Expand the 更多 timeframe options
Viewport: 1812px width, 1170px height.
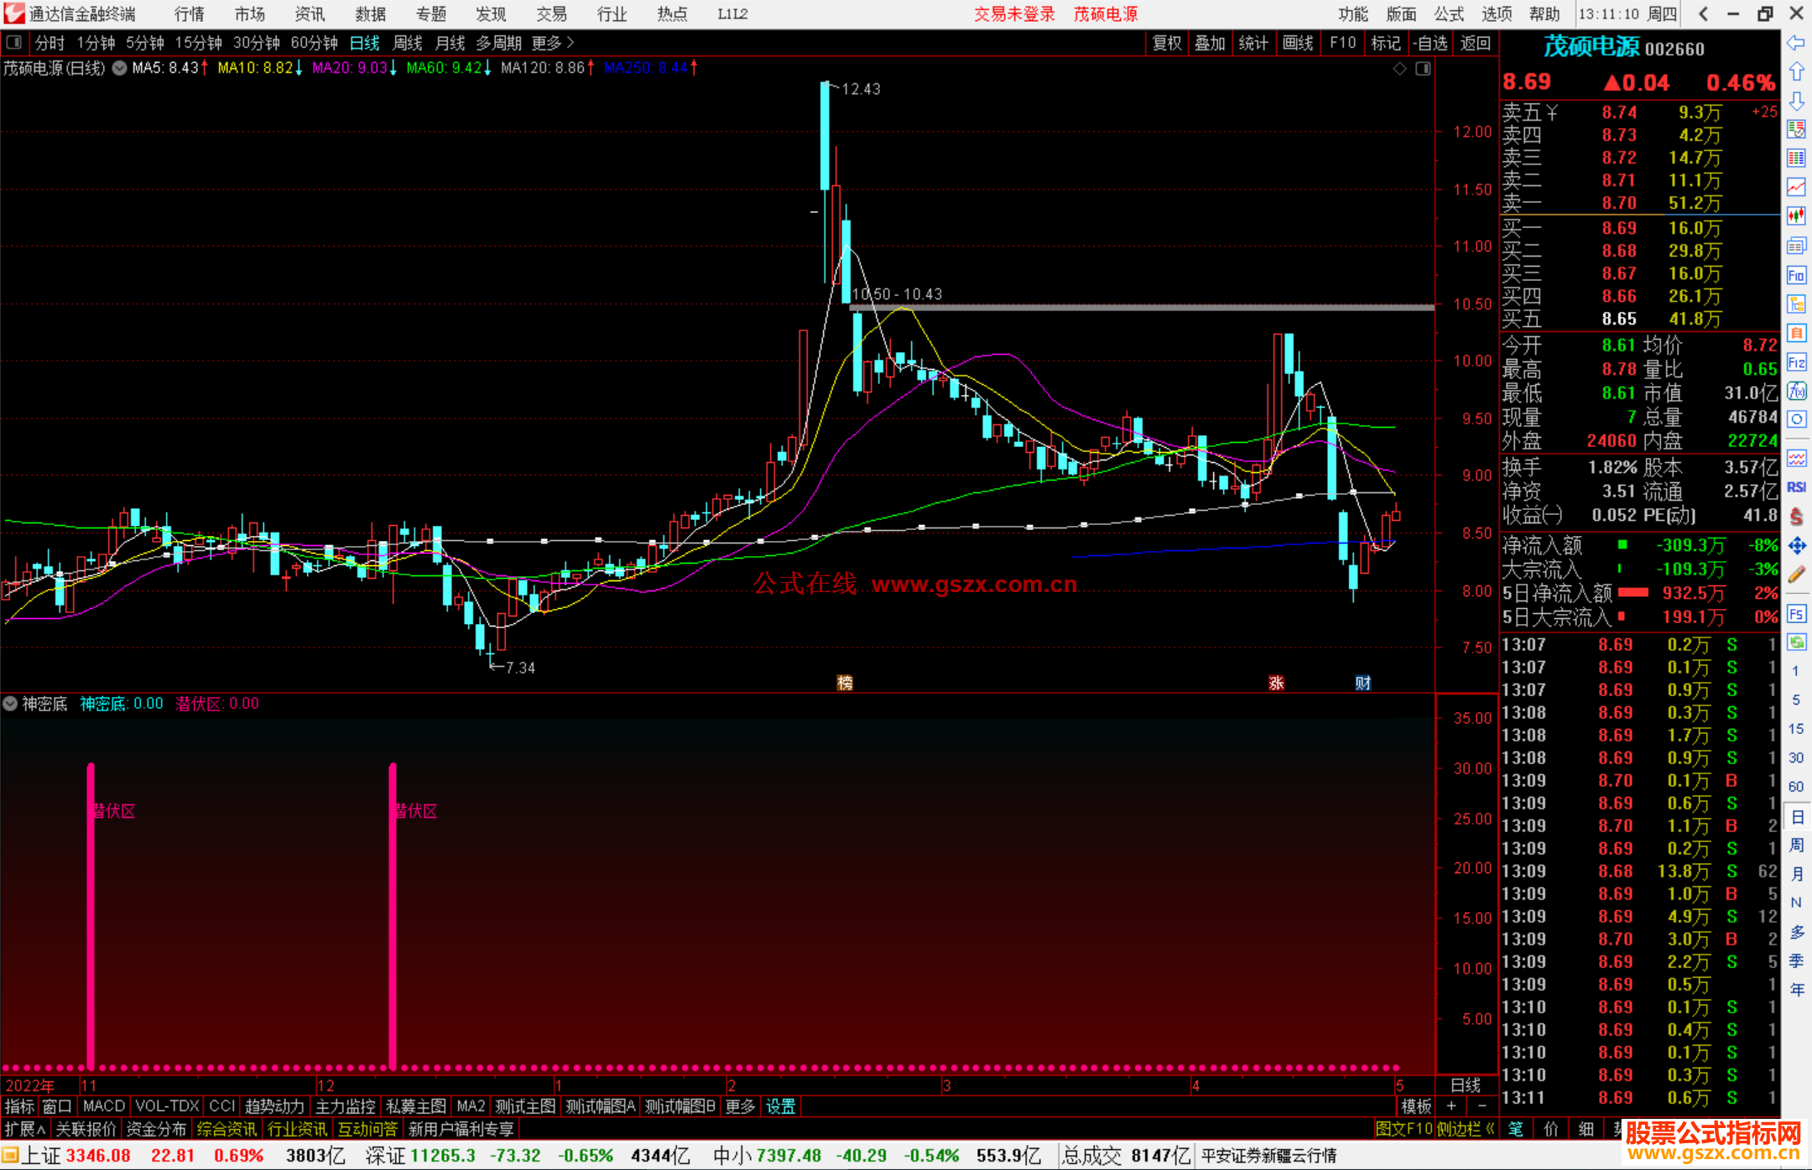(x=553, y=43)
